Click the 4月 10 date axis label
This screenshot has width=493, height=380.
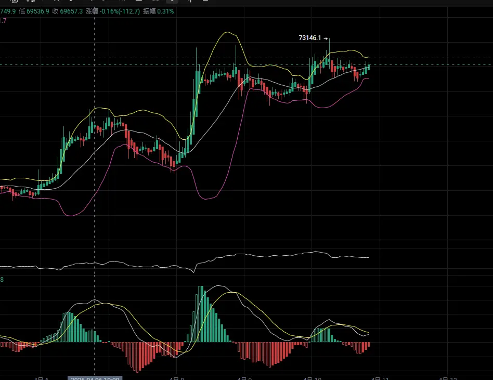pos(312,378)
